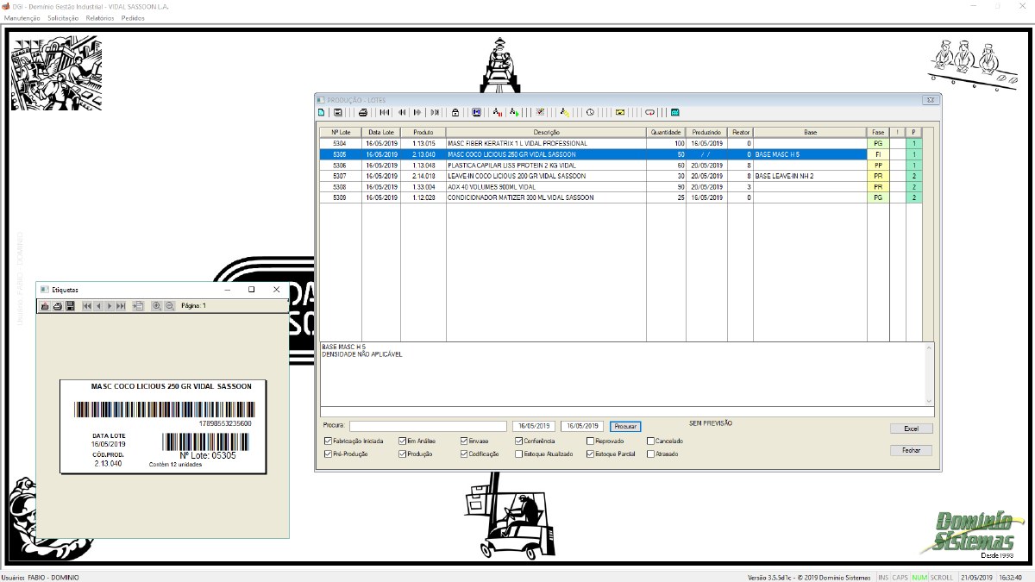Click the Fechar button
Image resolution: width=1035 pixels, height=582 pixels.
tap(912, 450)
